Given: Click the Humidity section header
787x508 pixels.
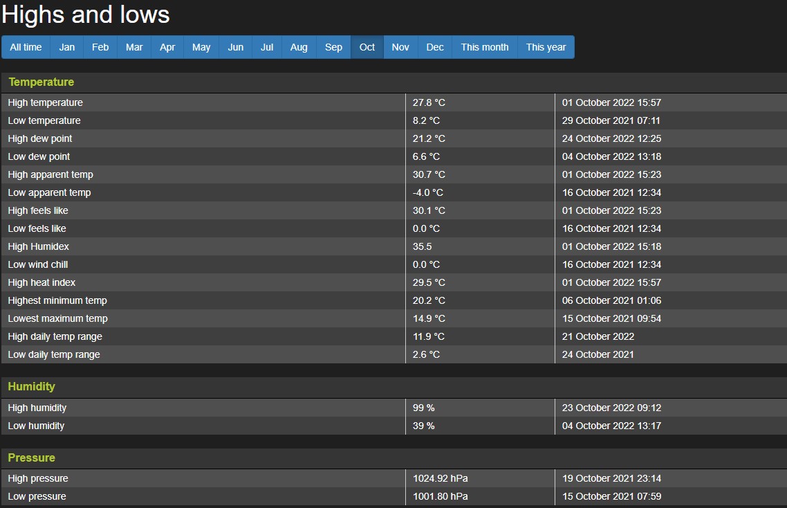Looking at the screenshot, I should [x=31, y=387].
